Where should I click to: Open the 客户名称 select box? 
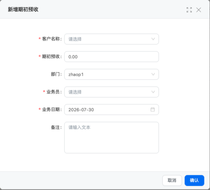112,39
